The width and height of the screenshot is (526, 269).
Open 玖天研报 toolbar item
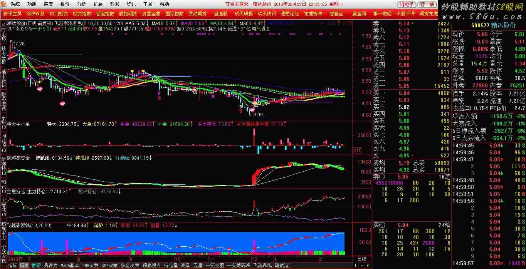(244, 13)
